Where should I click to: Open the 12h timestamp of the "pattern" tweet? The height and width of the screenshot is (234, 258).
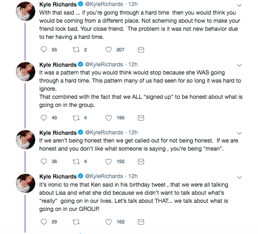(133, 64)
